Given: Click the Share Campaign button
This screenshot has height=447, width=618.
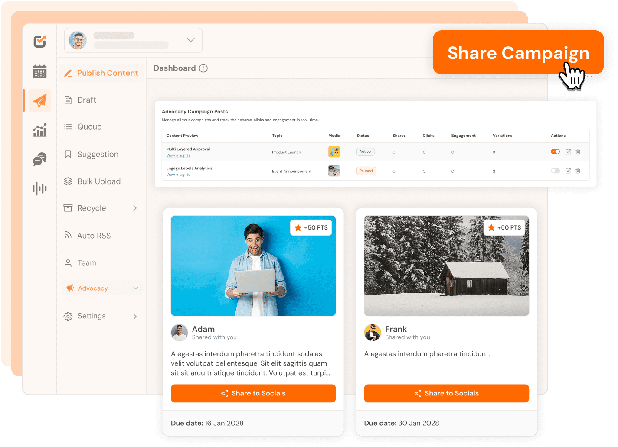Looking at the screenshot, I should click(x=518, y=53).
